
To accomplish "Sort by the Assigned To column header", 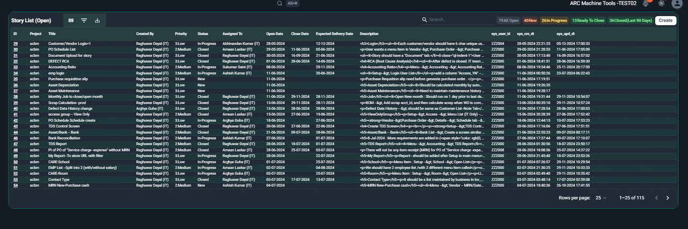I will pos(233,34).
